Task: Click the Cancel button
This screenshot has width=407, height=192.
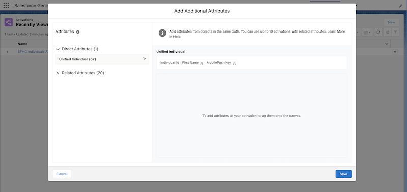Action: pyautogui.click(x=62, y=174)
